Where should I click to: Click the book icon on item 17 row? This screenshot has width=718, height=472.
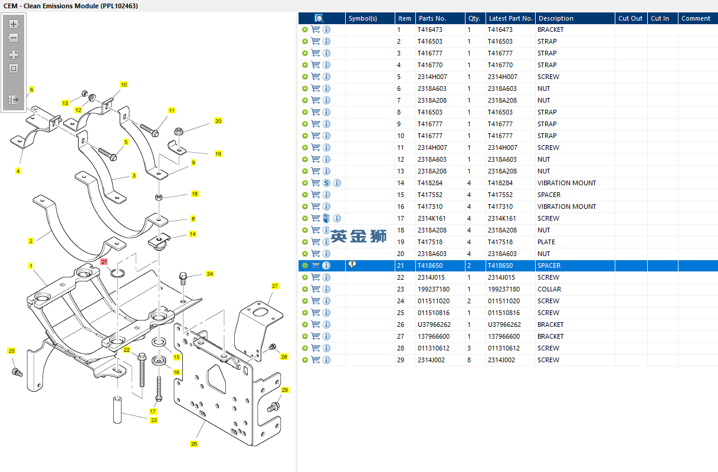326,218
